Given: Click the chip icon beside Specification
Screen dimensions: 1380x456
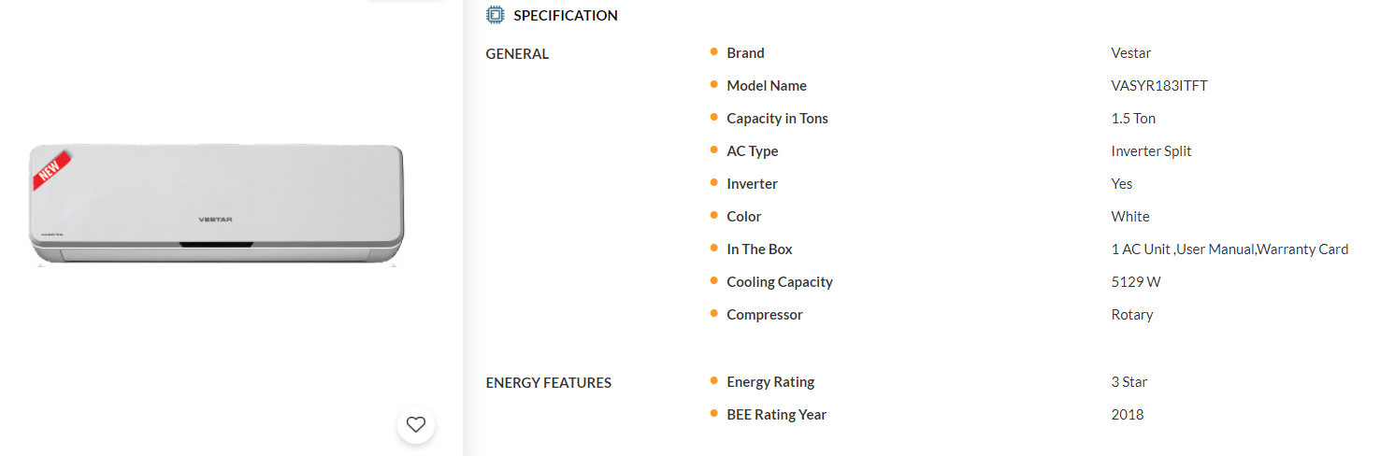Looking at the screenshot, I should [495, 15].
